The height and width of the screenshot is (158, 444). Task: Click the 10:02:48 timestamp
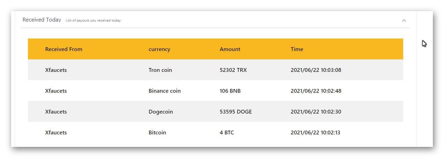316,91
